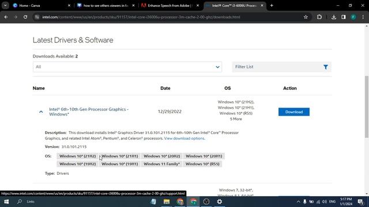This screenshot has width=369, height=207.
Task: Toggle the browser side panel
Action: tap(344, 17)
